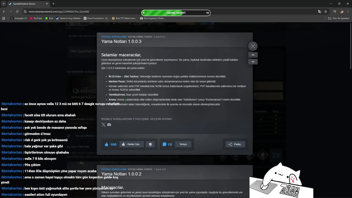Open the YouTube bookmark
The width and height of the screenshot is (352, 198).
[36, 18]
